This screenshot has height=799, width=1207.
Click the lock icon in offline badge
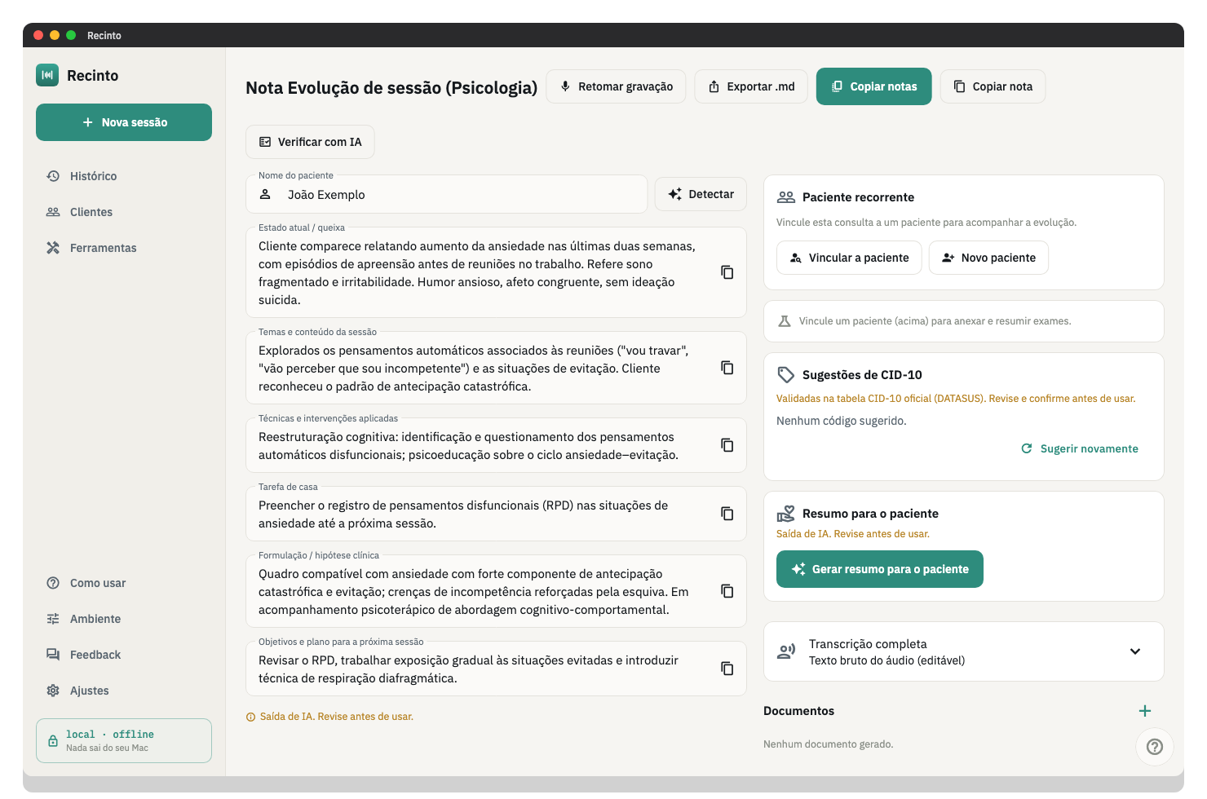pyautogui.click(x=53, y=740)
